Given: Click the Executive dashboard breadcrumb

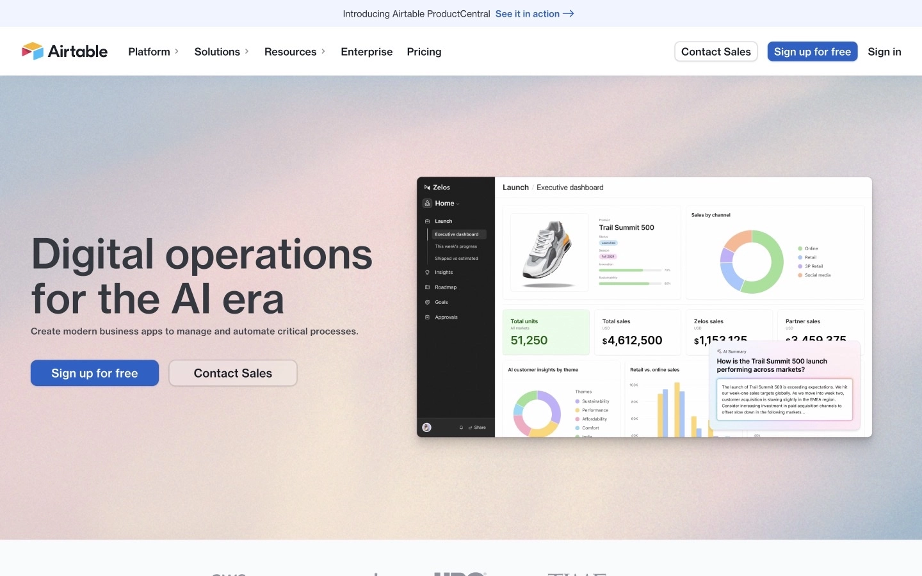Looking at the screenshot, I should tap(570, 188).
